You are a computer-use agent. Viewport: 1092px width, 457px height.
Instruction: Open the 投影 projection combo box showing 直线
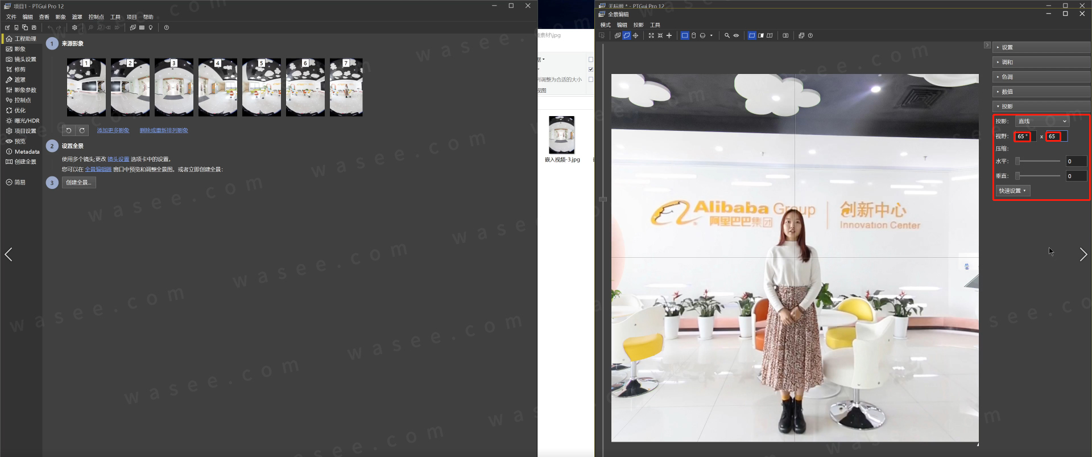[x=1042, y=121]
